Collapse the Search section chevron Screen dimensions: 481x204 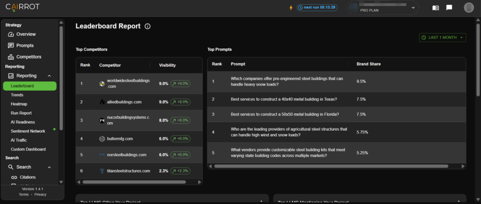coord(49,167)
